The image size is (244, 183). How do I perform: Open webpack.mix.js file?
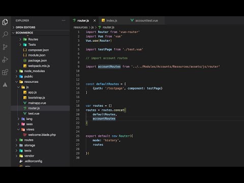(x=39, y=66)
